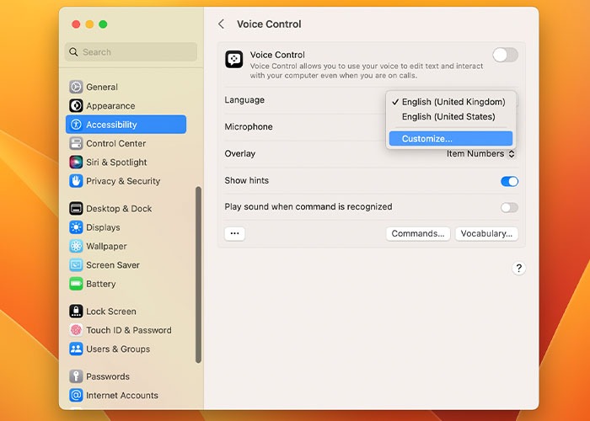Screen dimensions: 590x421
Task: Click the Control Center icon
Action: click(76, 143)
